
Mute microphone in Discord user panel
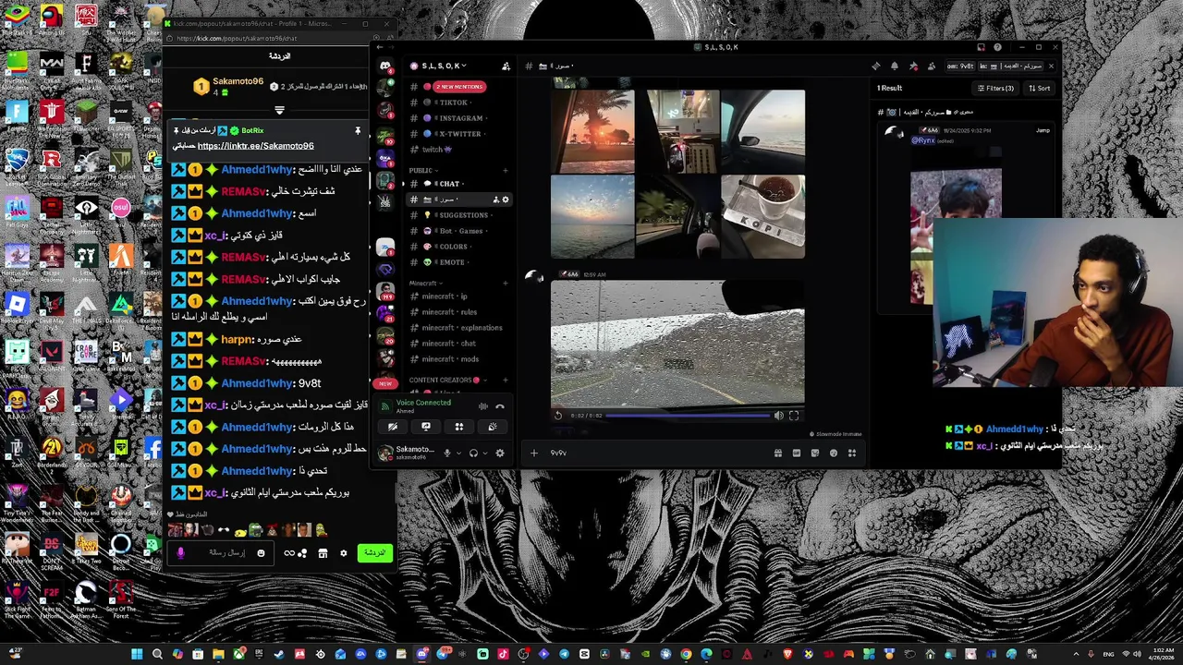447,453
